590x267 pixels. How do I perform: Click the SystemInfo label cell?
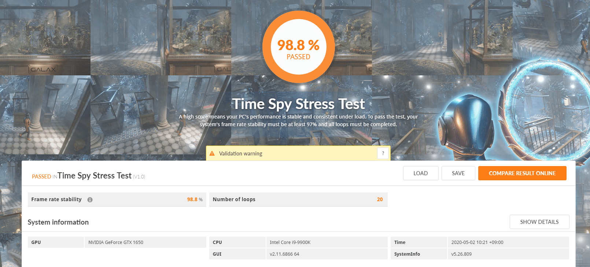418,254
